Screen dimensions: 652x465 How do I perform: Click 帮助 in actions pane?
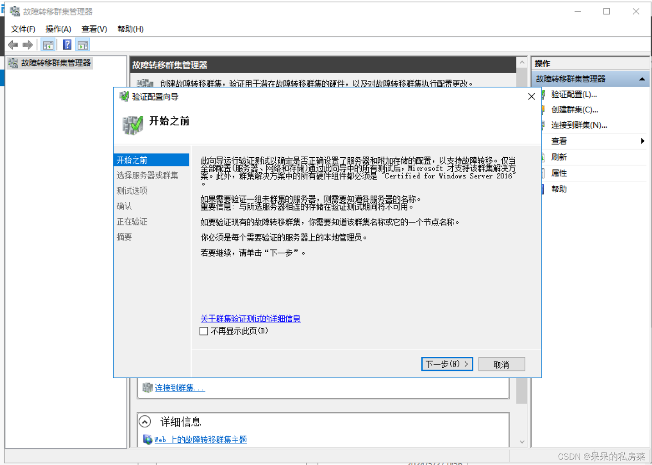tap(559, 189)
